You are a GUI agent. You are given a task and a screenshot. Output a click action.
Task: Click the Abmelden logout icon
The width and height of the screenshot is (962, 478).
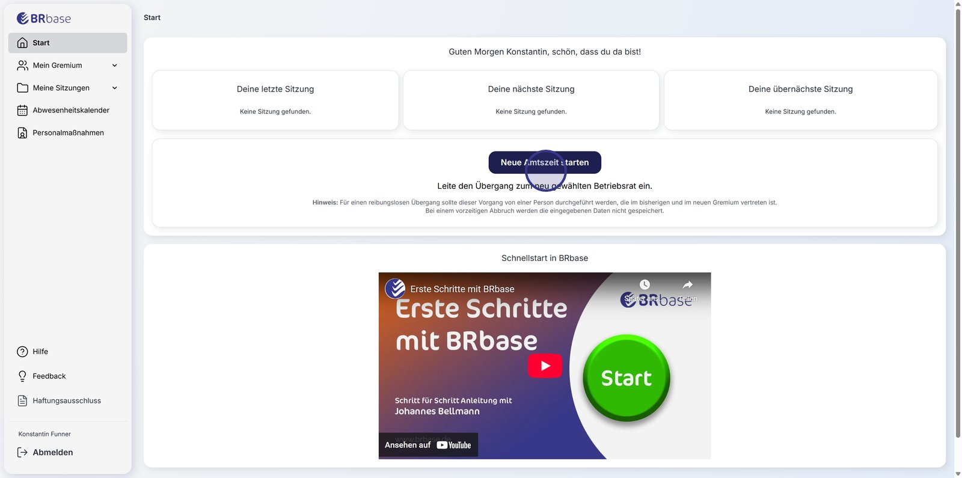[x=22, y=453]
